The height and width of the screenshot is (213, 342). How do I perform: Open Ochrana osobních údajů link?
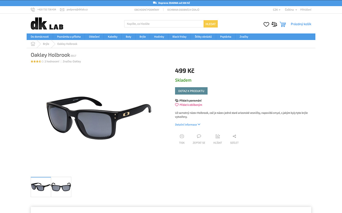183,10
